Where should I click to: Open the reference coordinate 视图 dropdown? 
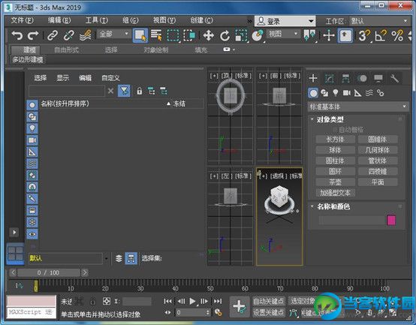283,34
